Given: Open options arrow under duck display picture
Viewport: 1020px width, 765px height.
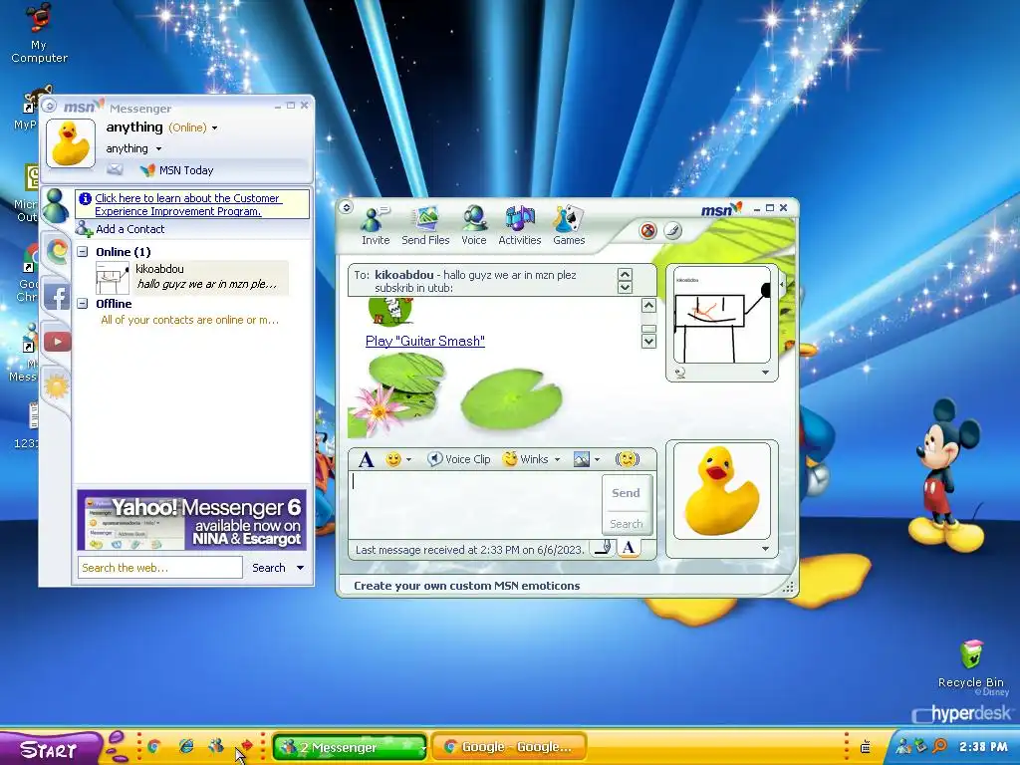Looking at the screenshot, I should pos(765,549).
